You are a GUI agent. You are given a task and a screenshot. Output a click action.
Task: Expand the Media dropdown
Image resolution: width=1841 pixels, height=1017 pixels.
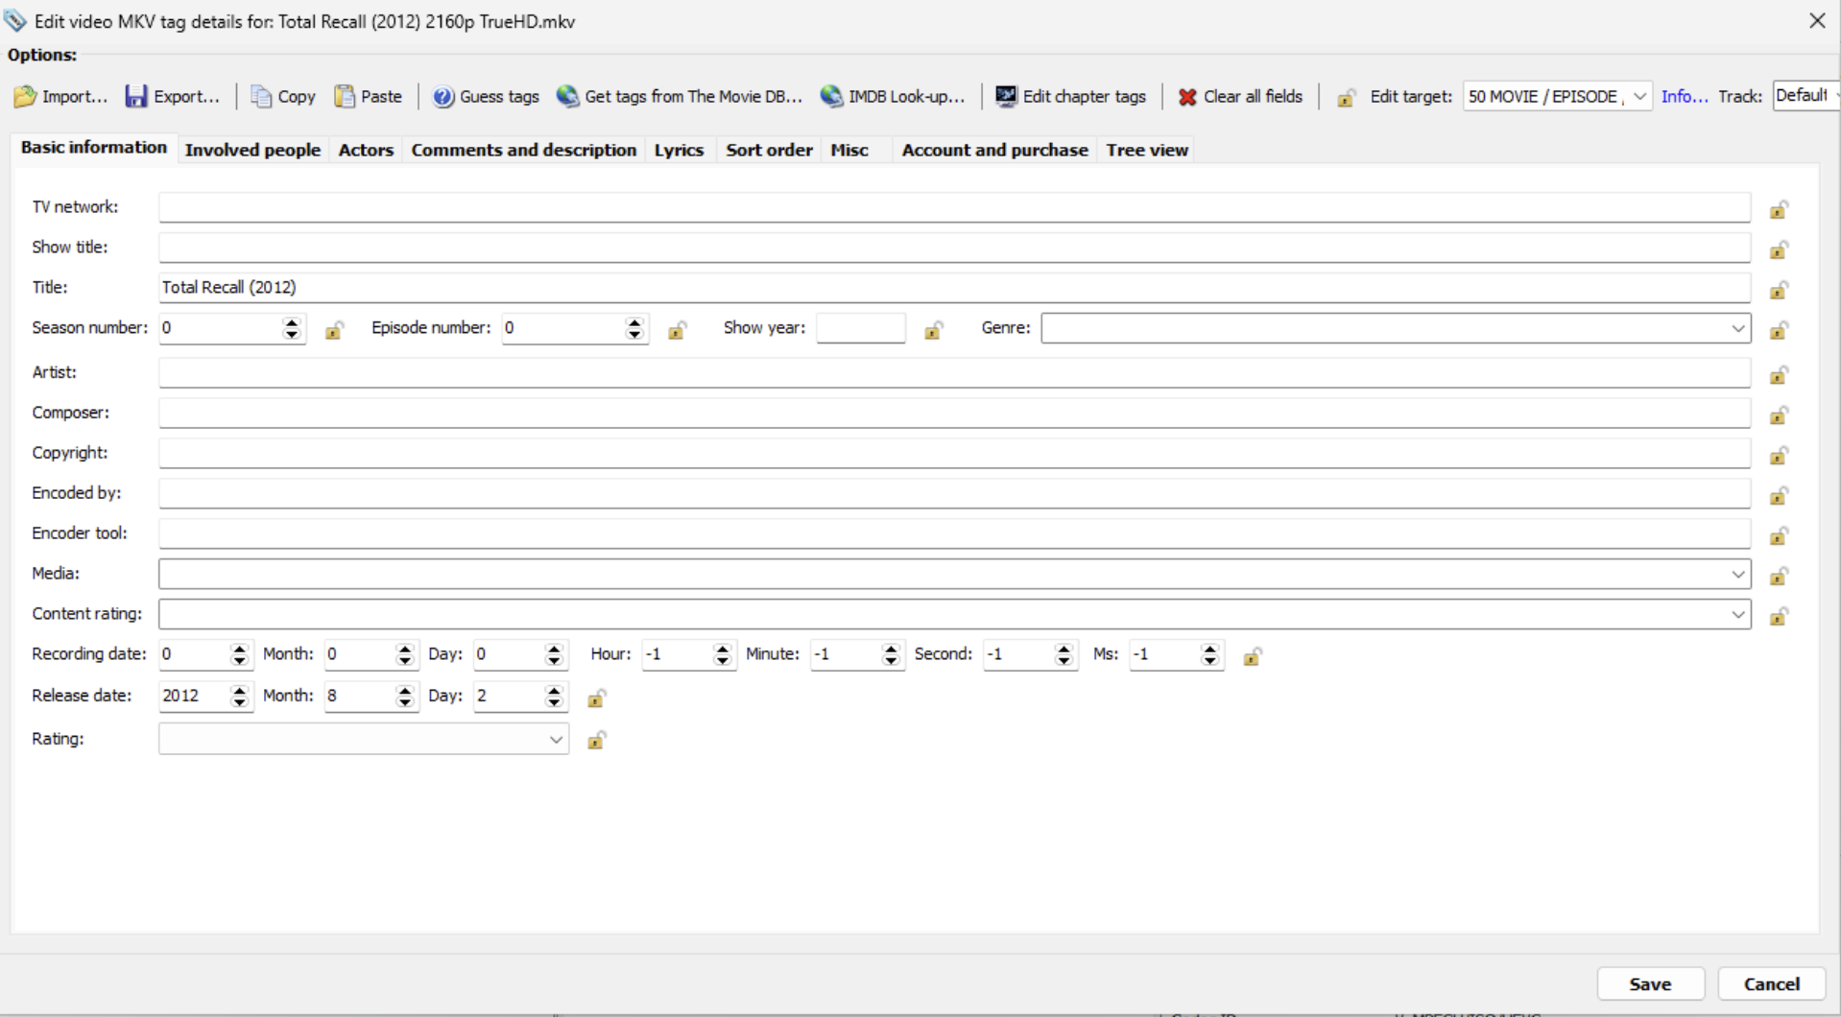point(1737,574)
